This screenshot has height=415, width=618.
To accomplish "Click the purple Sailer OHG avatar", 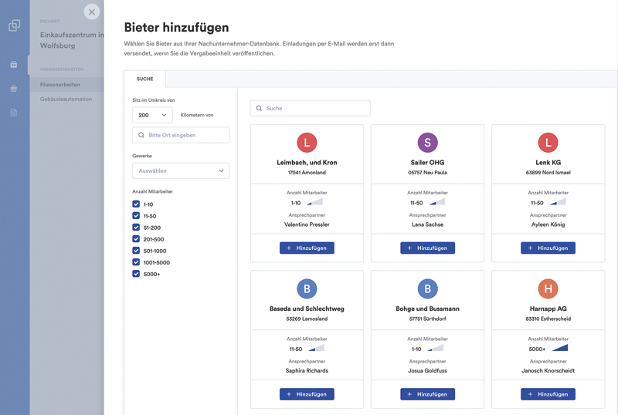I will 427,143.
